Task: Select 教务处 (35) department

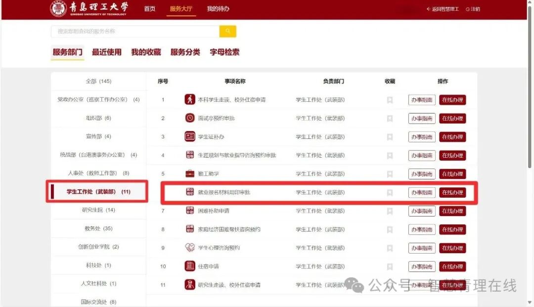Action: pos(98,228)
